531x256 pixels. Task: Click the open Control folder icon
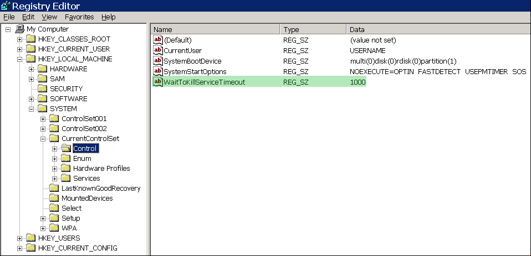[x=66, y=148]
